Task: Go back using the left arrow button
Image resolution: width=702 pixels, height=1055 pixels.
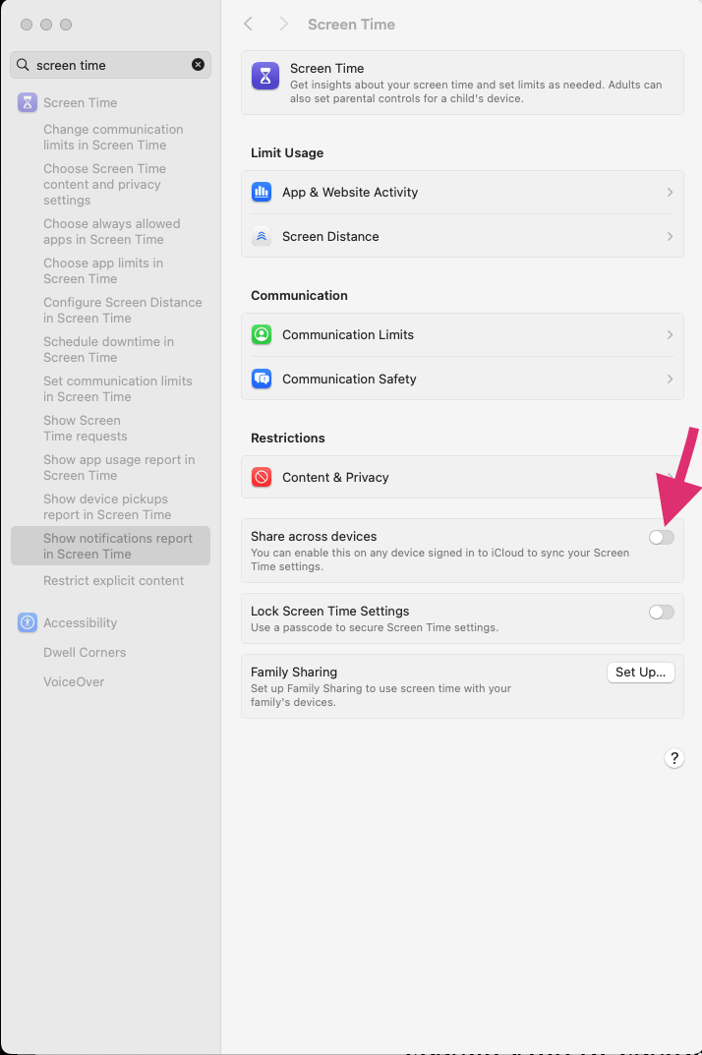Action: [249, 25]
